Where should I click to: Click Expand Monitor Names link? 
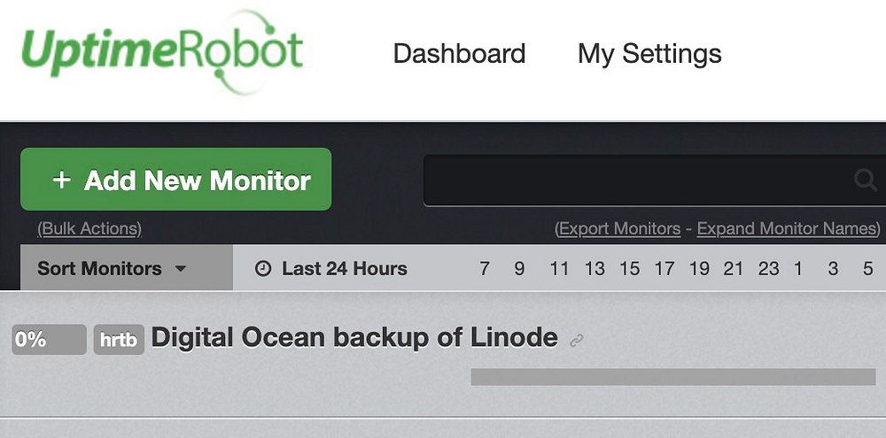pos(787,229)
